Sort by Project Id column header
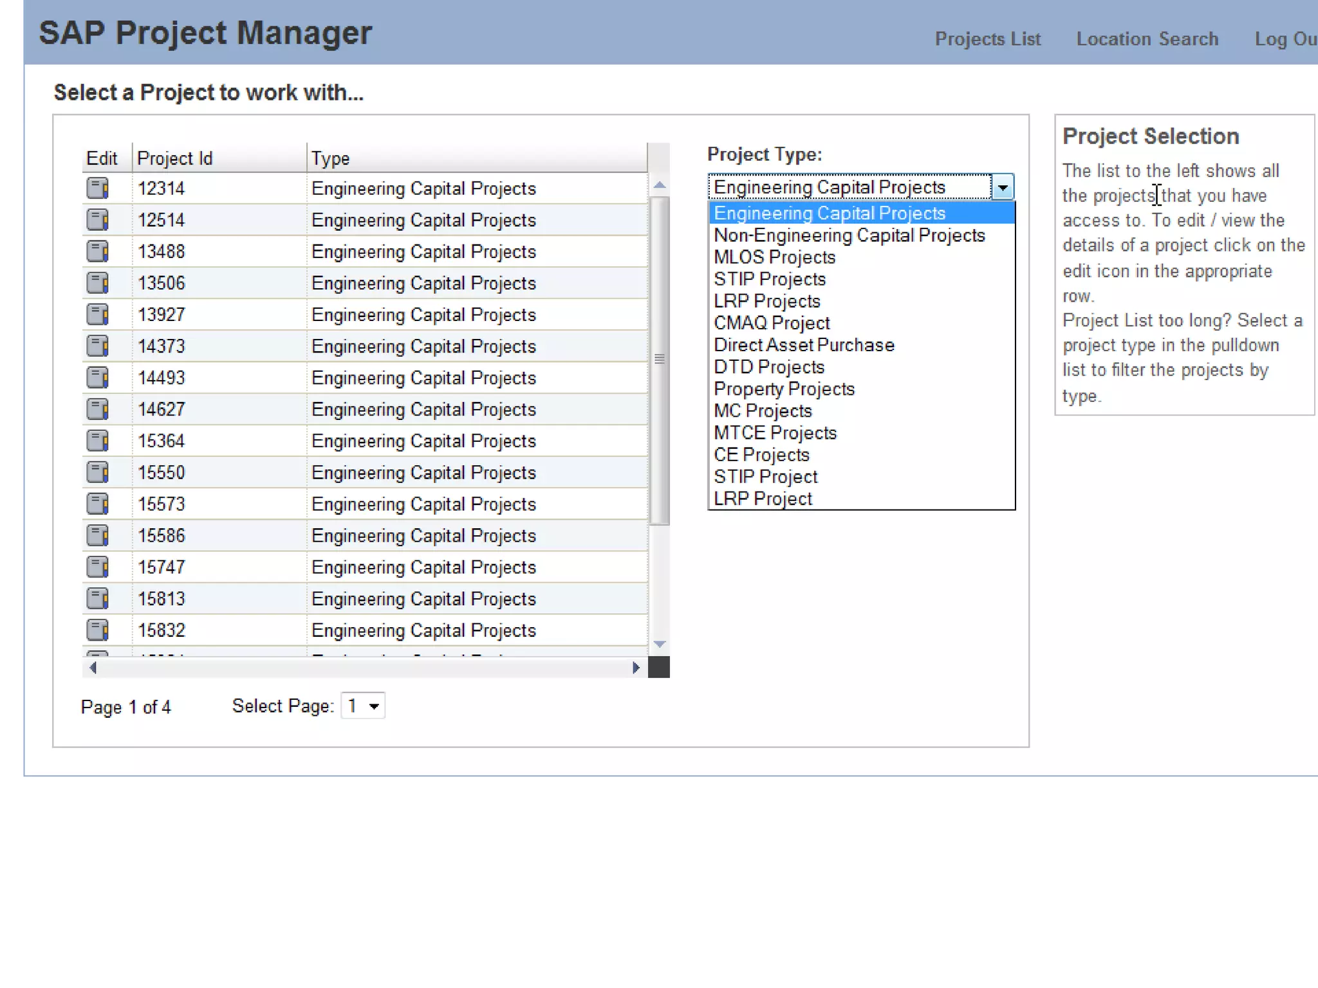The width and height of the screenshot is (1318, 988). coord(175,158)
